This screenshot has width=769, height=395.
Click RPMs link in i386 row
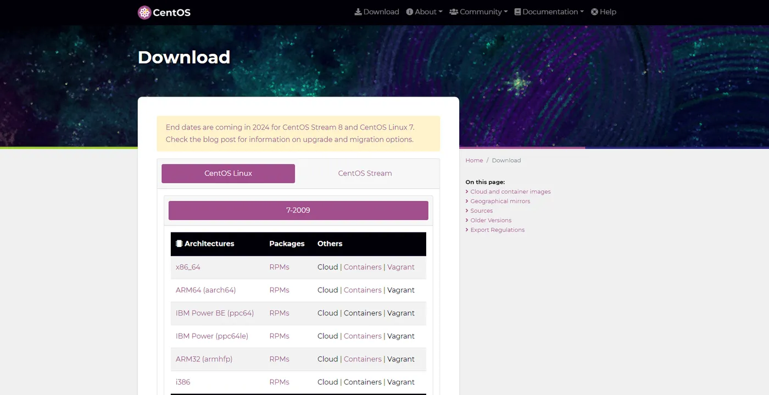tap(279, 382)
